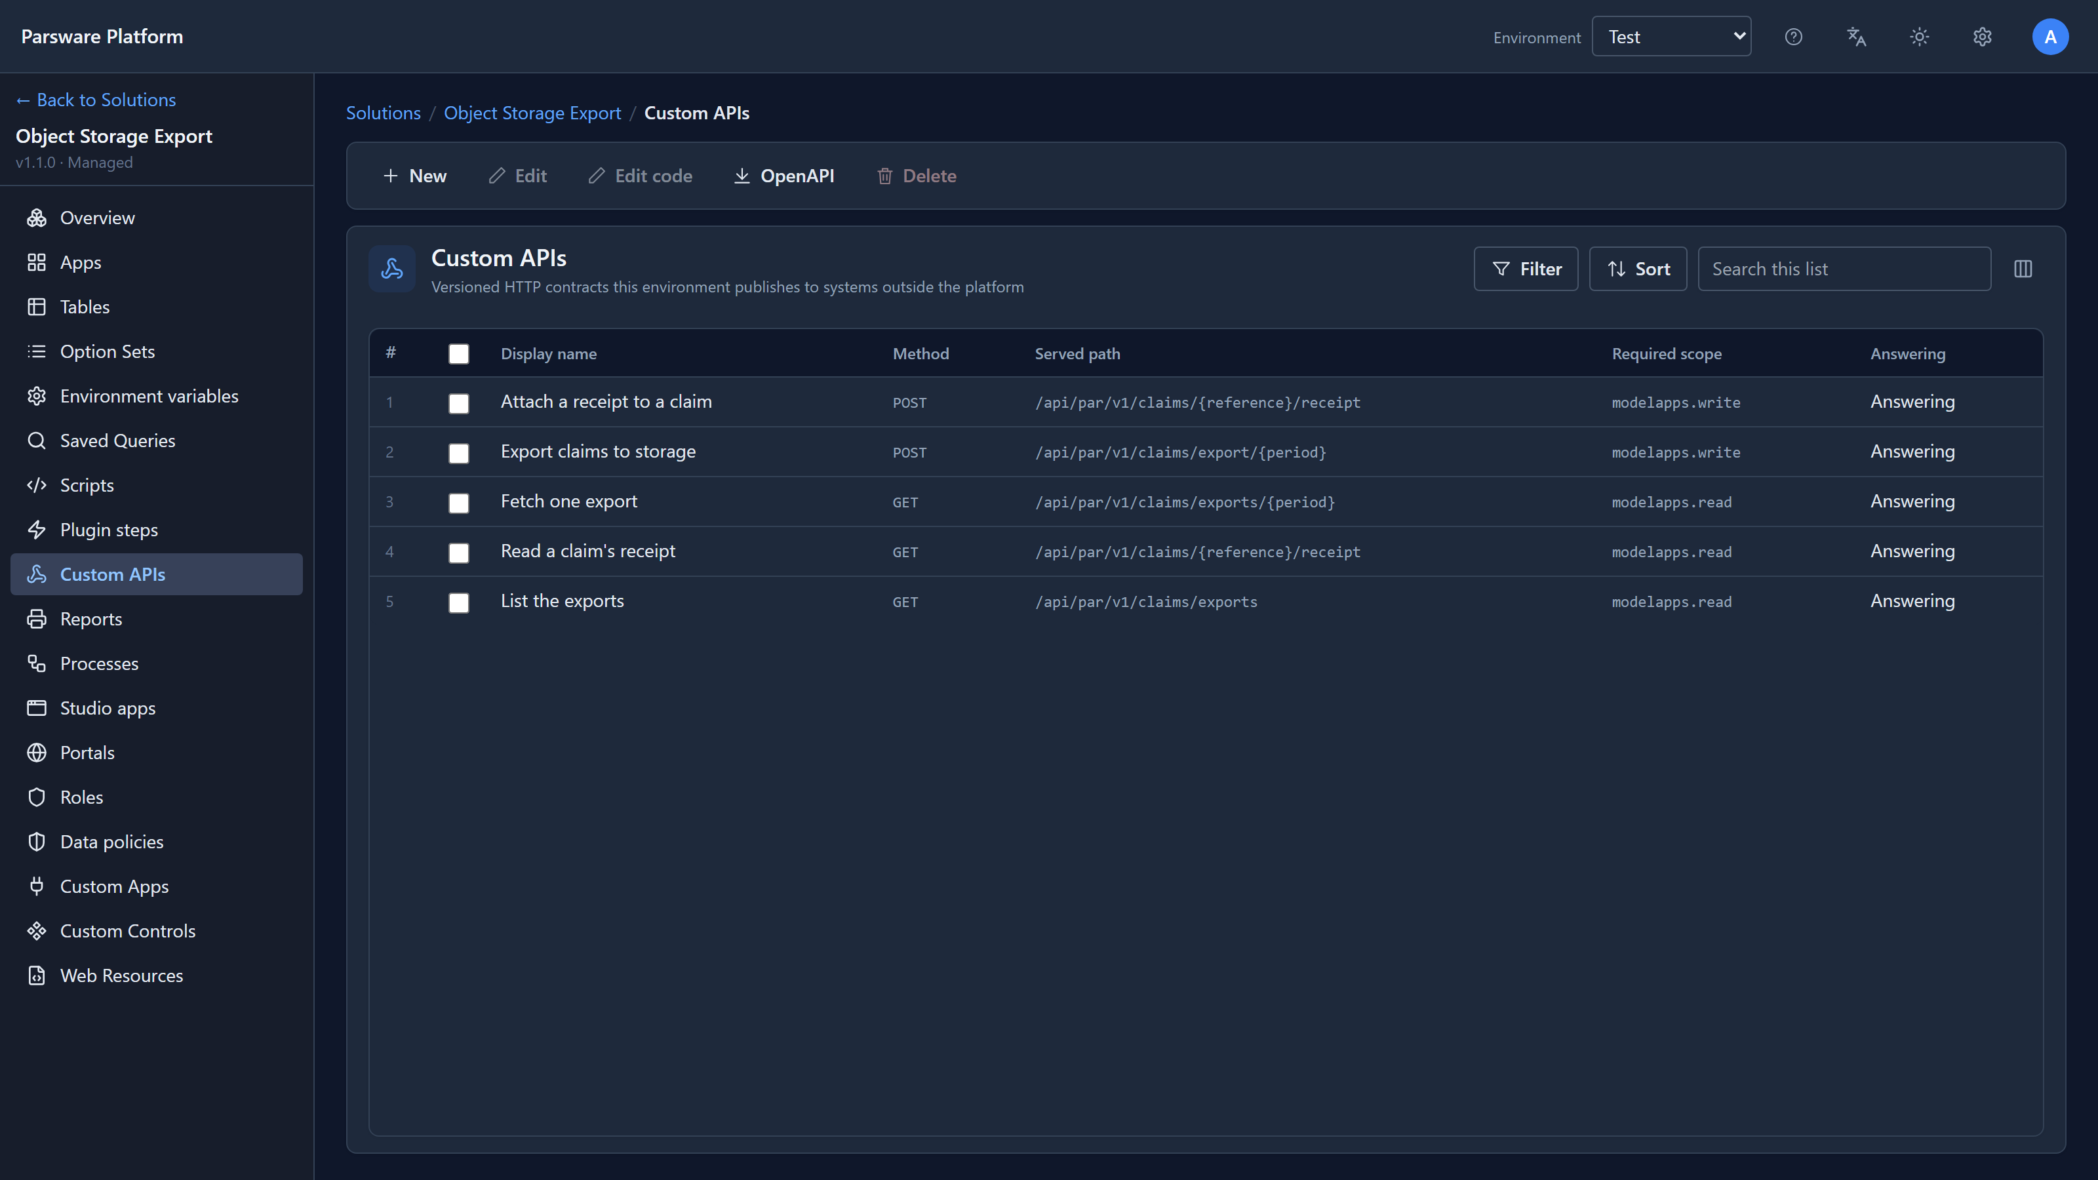
Task: Open Environment variables in the sidebar
Action: point(157,396)
